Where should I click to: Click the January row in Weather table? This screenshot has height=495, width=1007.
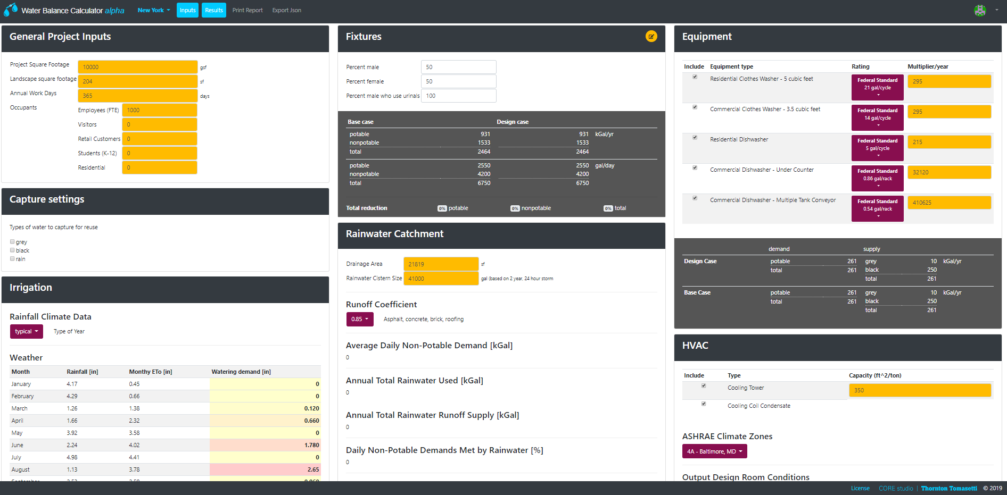click(x=165, y=384)
